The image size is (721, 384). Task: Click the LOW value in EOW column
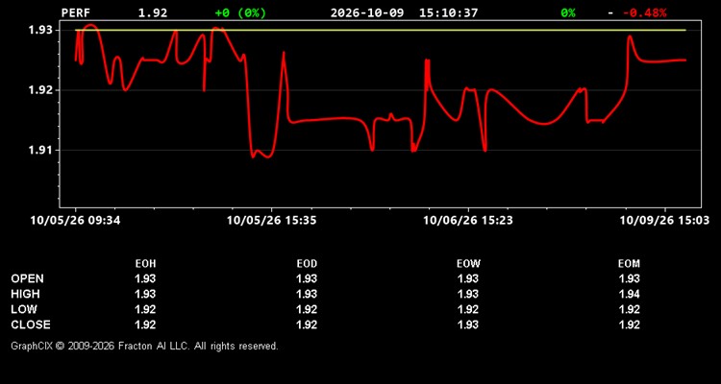(x=468, y=309)
